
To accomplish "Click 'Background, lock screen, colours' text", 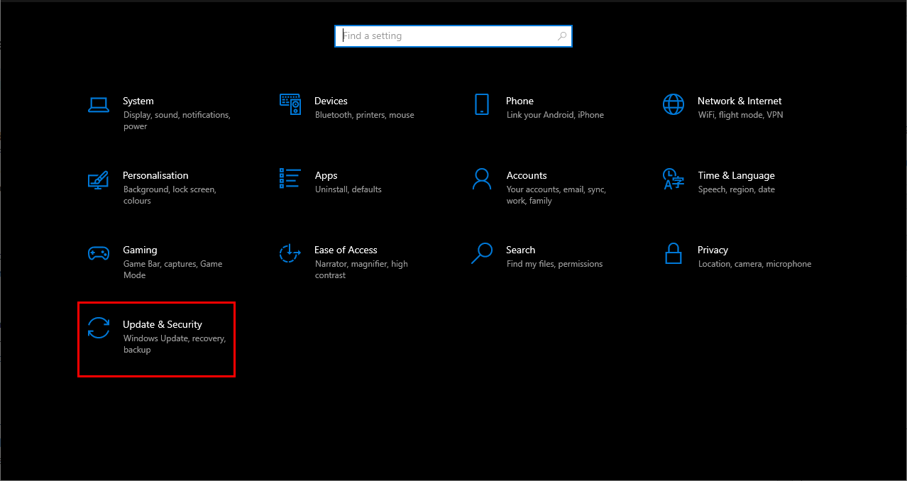I will coord(170,195).
